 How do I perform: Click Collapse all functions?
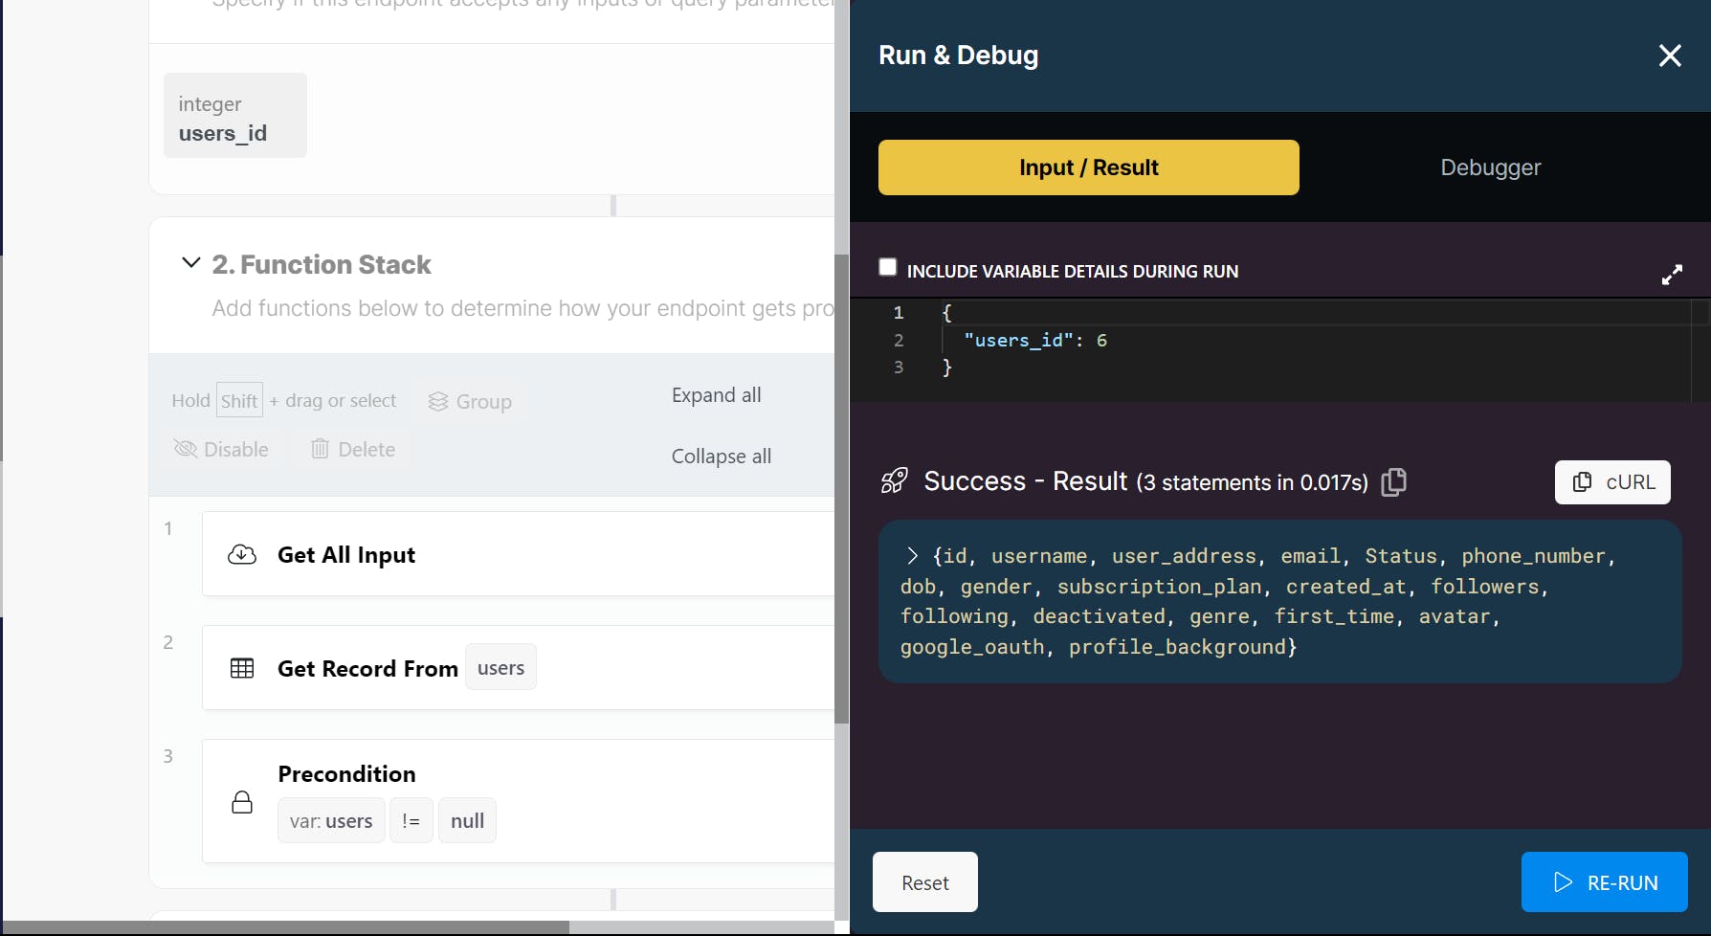721,457
